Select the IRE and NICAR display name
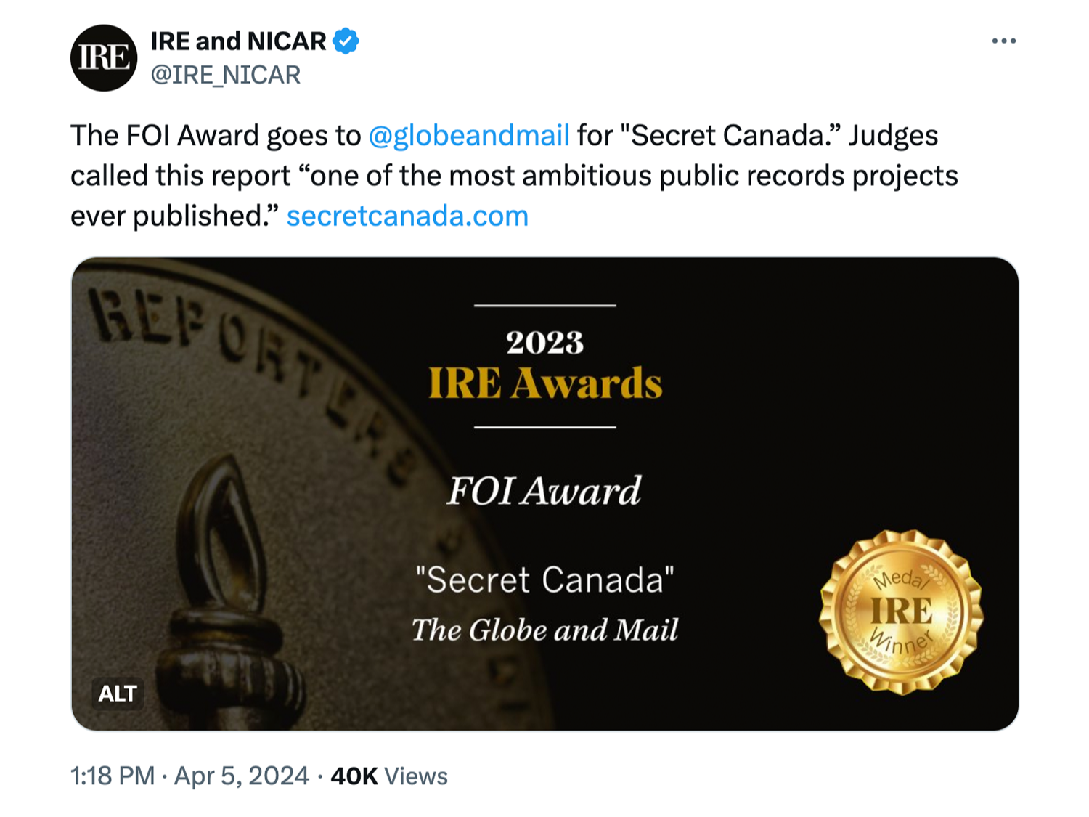The width and height of the screenshot is (1089, 817). (x=238, y=41)
